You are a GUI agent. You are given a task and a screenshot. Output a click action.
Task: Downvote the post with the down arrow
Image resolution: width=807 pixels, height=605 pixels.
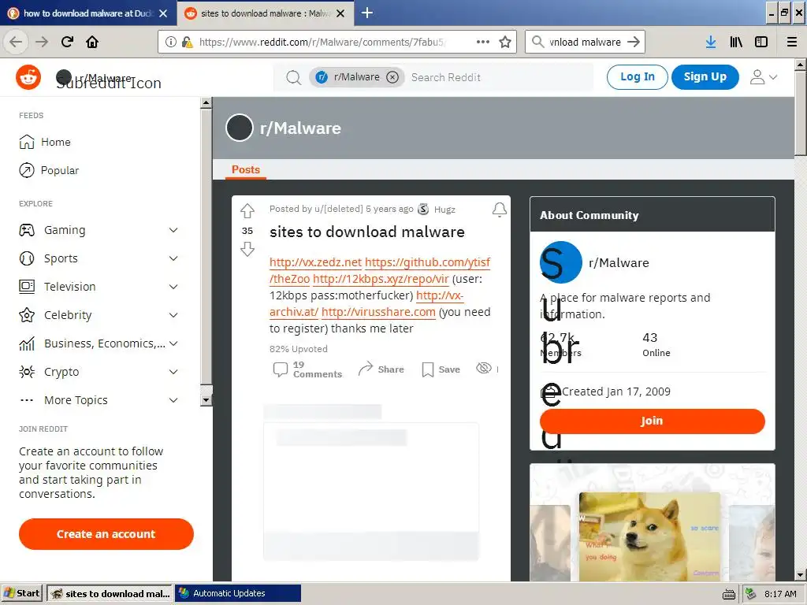pos(247,249)
